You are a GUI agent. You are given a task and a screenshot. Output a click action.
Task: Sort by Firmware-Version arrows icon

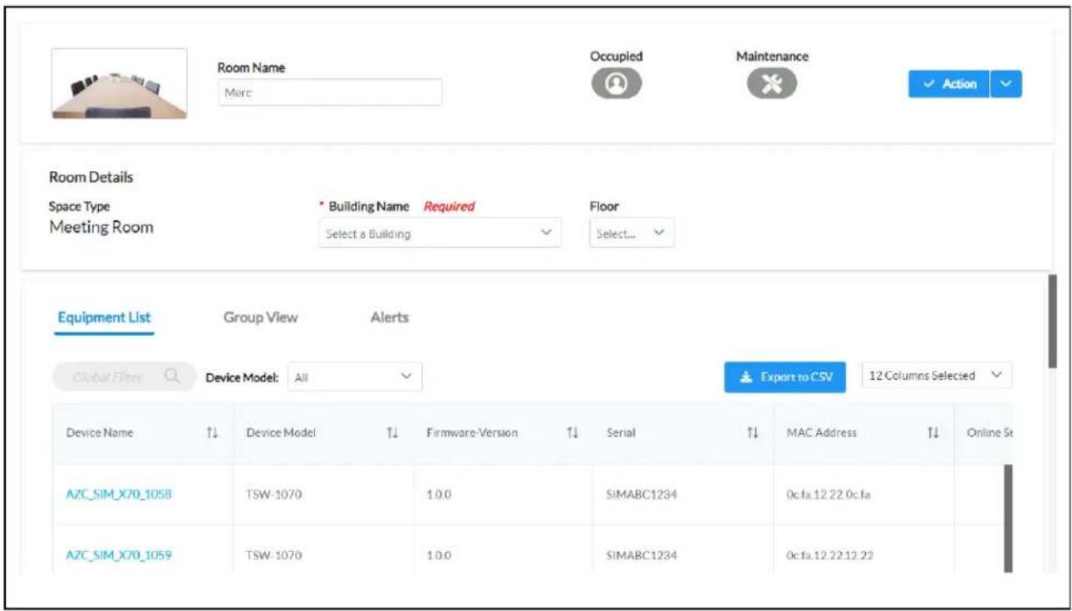pos(572,433)
